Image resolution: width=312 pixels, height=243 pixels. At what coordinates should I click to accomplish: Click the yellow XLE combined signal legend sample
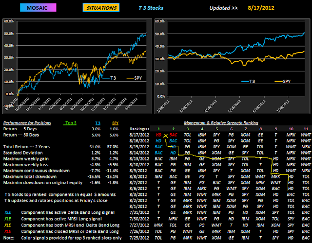pyautogui.click(x=8, y=225)
